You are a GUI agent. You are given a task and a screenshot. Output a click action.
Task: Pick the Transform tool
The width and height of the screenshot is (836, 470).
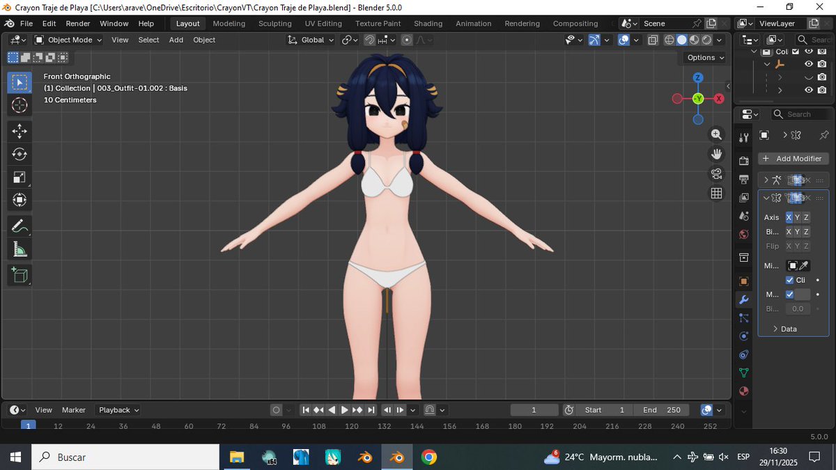pos(20,201)
